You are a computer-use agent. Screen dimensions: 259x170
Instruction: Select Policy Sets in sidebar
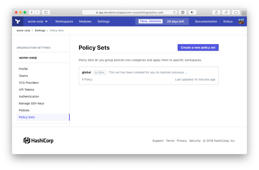43,117
